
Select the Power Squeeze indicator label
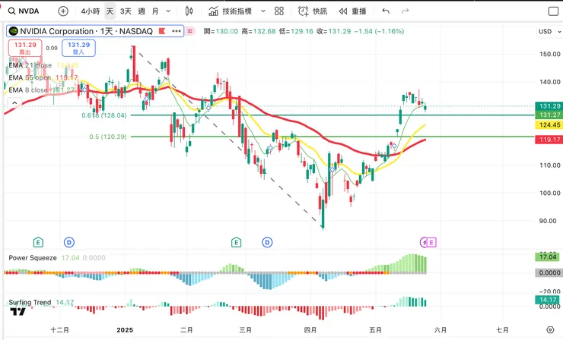coord(33,258)
